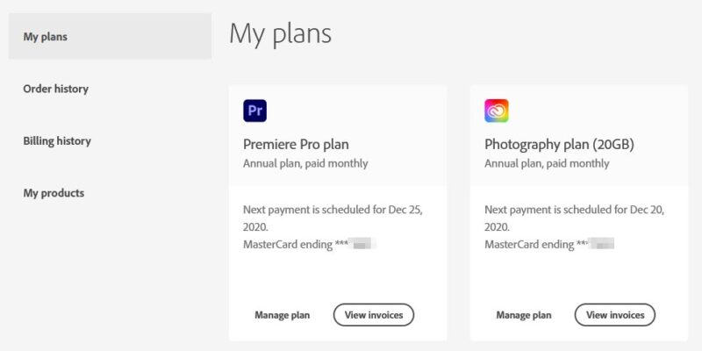The height and width of the screenshot is (351, 702).
Task: View invoices for Photography plan
Action: pos(615,315)
